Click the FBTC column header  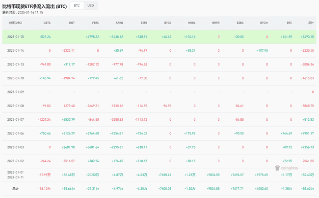pyautogui.click(x=95, y=23)
